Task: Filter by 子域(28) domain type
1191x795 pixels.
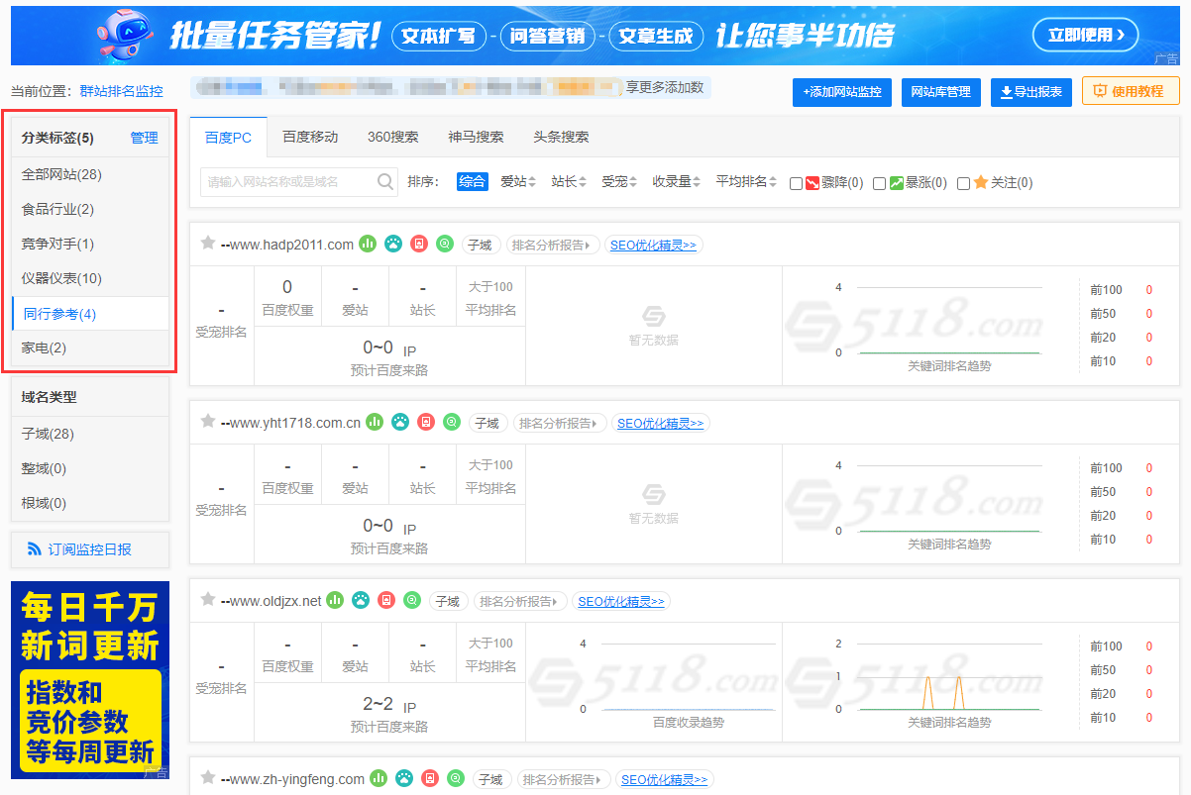Action: pyautogui.click(x=90, y=434)
